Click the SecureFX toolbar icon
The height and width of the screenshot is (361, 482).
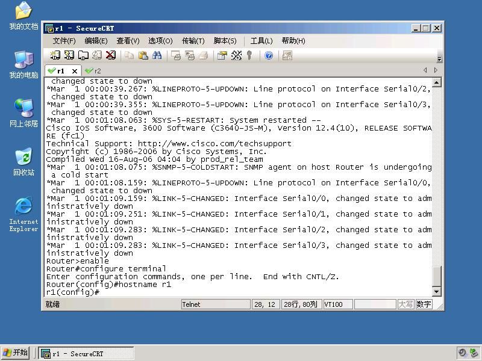[x=287, y=55]
